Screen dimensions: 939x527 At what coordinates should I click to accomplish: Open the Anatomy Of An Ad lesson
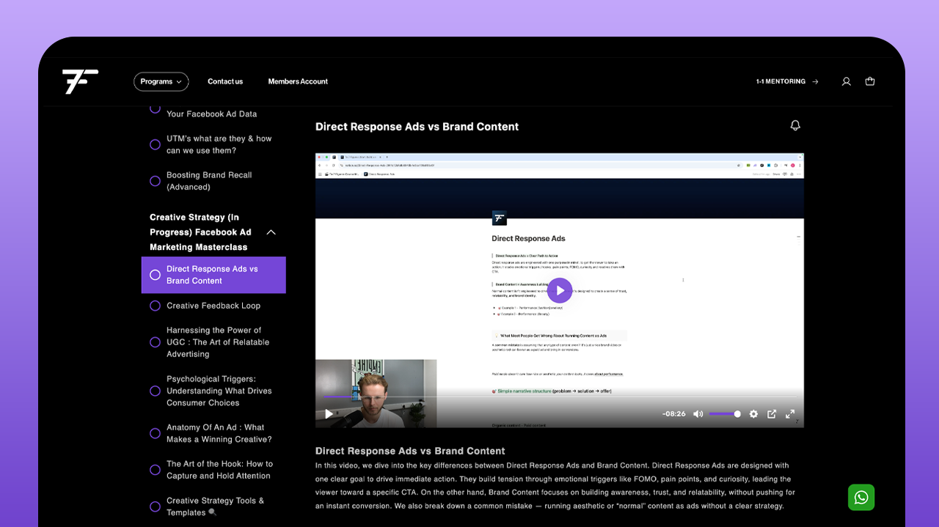point(219,433)
